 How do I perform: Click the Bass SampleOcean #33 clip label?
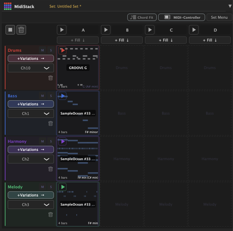coord(77,113)
